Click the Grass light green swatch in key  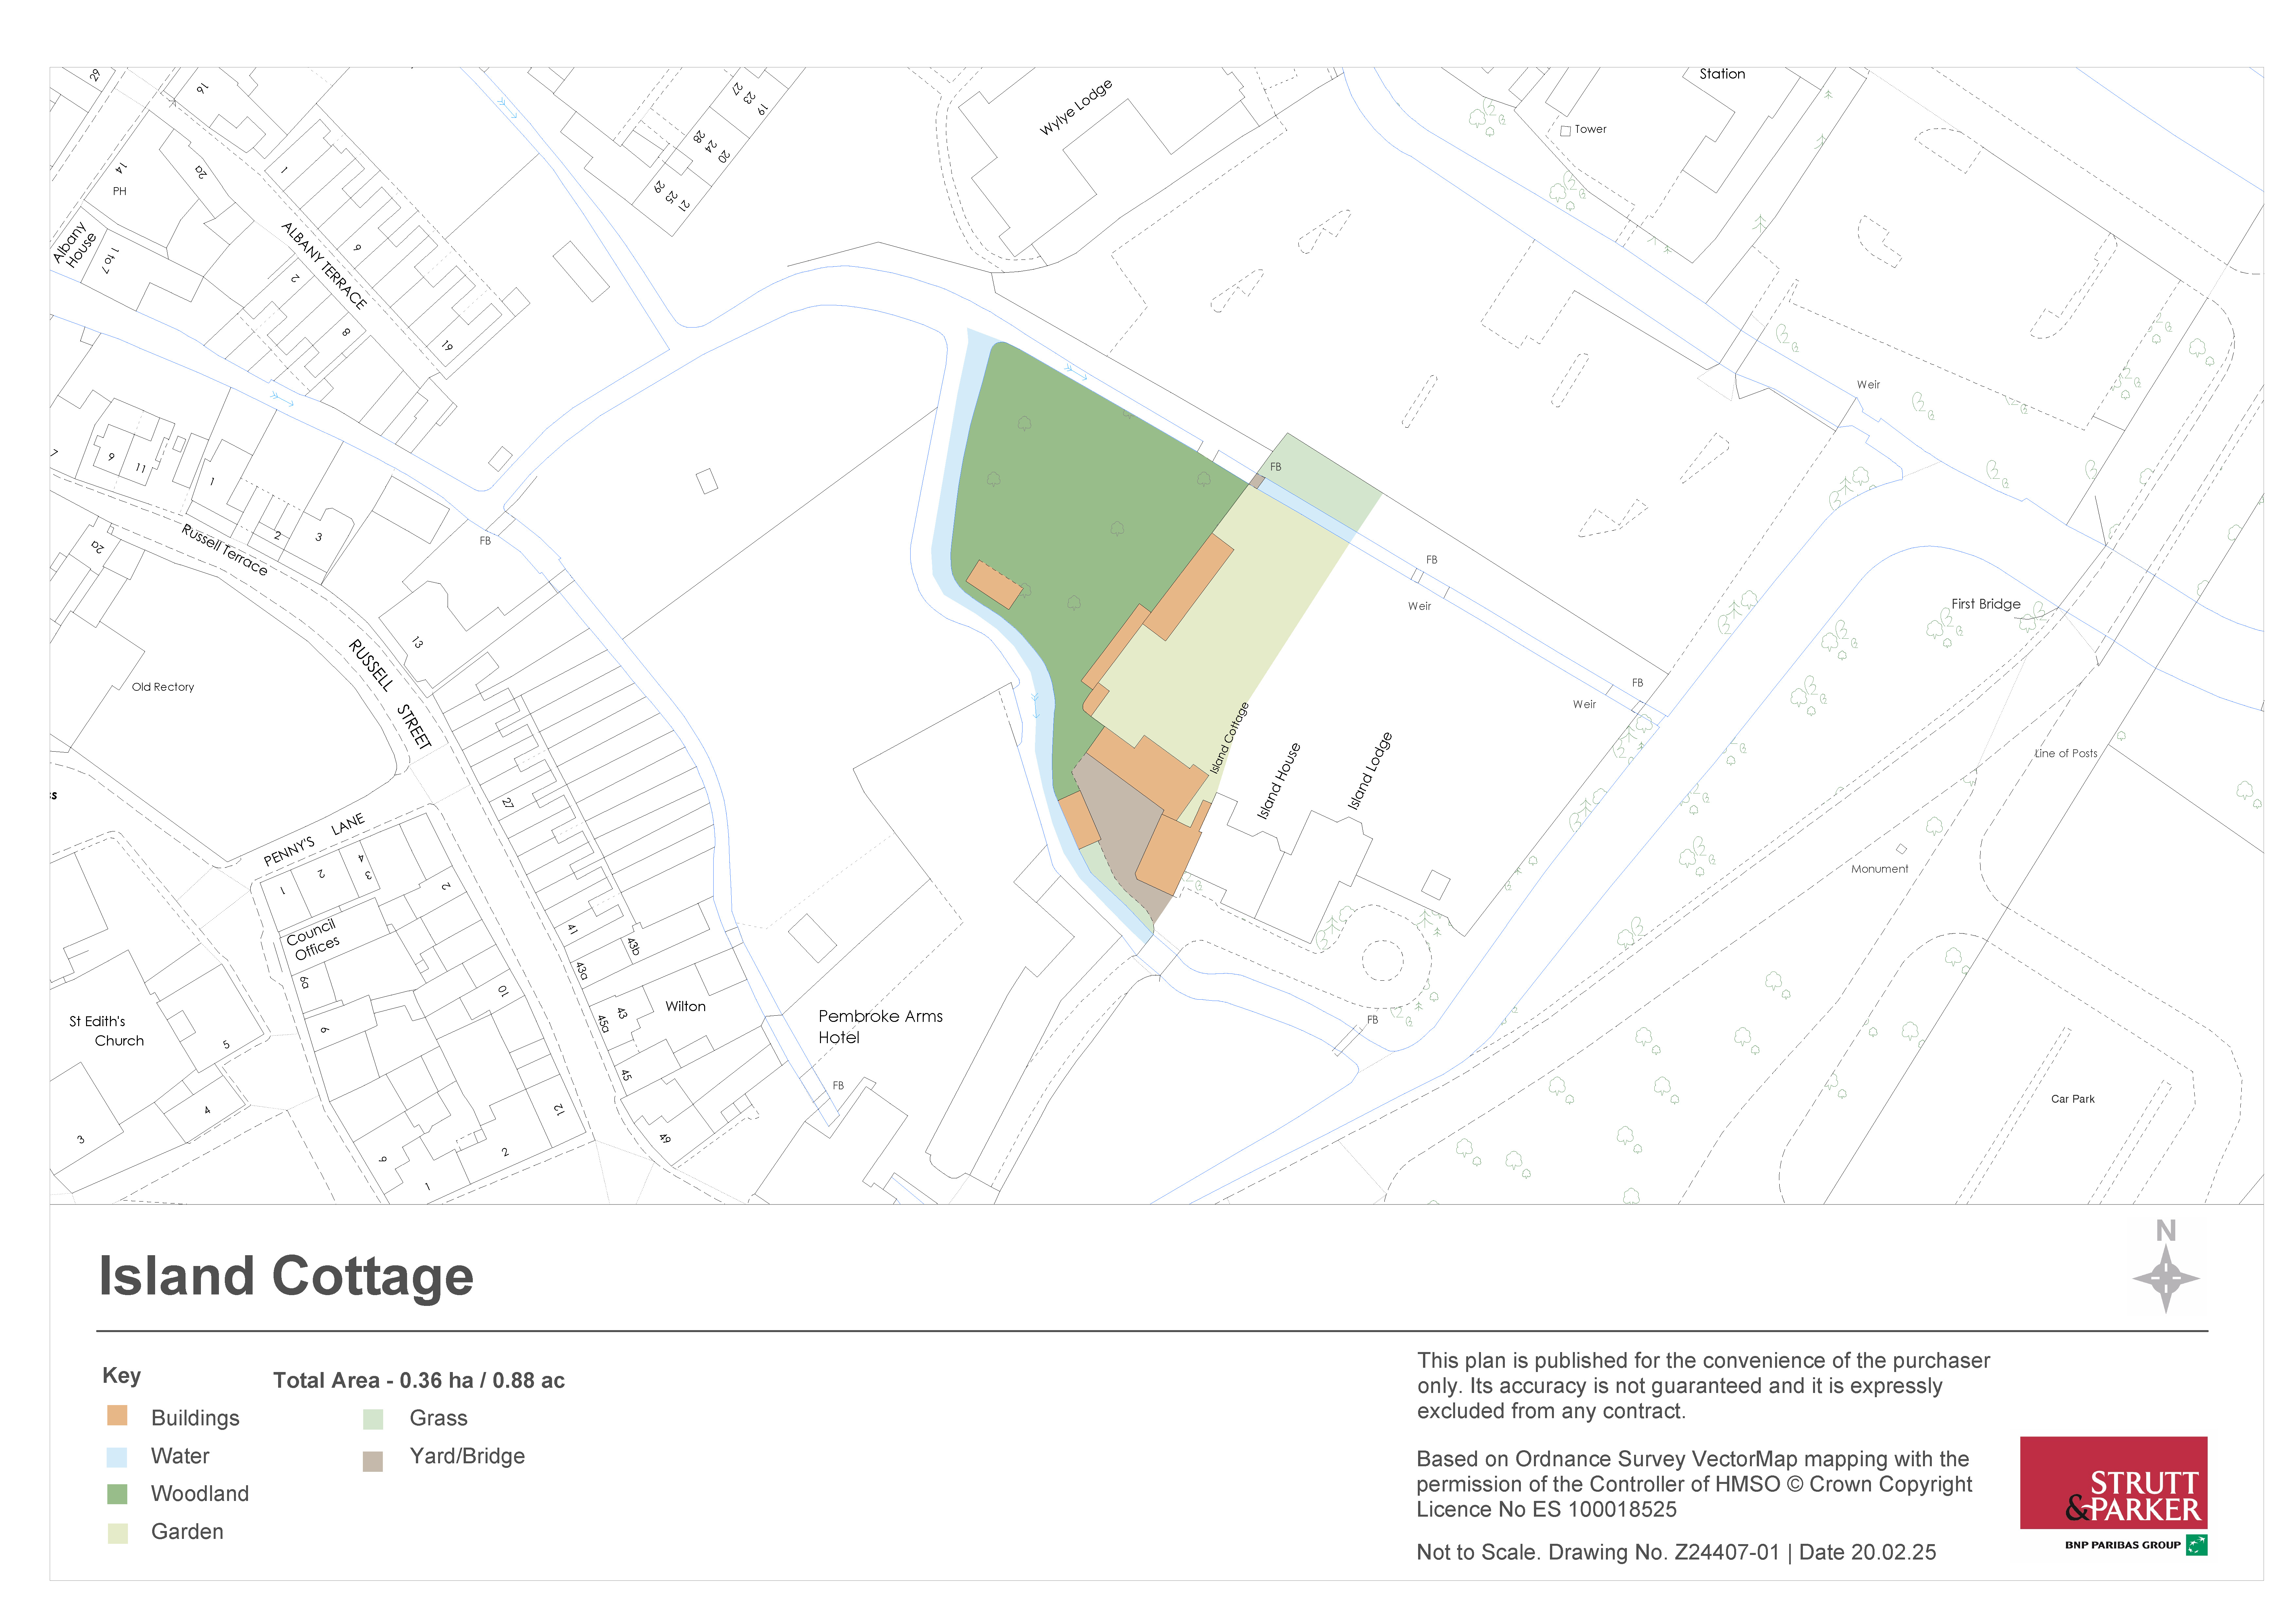(373, 1419)
